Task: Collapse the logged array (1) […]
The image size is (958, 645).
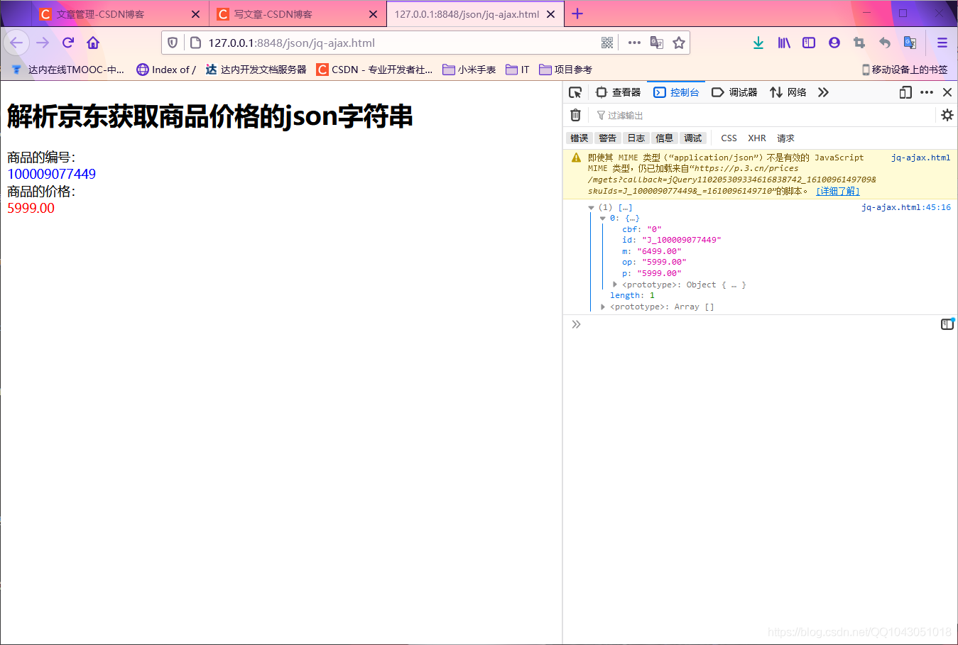Action: point(591,208)
